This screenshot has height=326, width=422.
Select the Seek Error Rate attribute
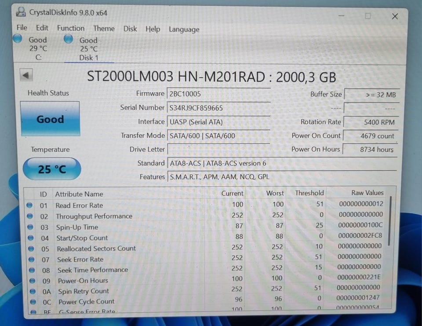[80, 259]
